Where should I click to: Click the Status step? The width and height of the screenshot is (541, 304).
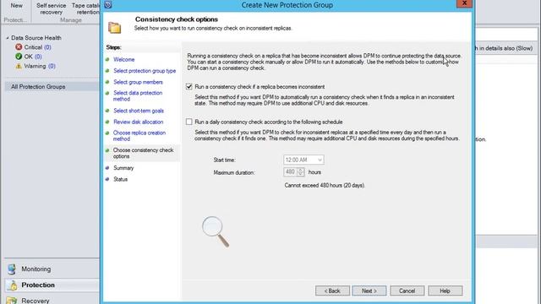coord(120,179)
